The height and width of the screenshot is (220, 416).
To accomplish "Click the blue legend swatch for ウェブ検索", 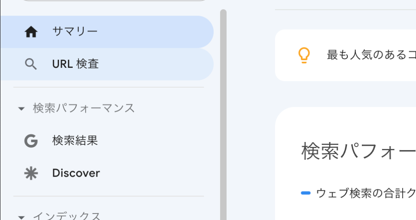I will pyautogui.click(x=305, y=193).
